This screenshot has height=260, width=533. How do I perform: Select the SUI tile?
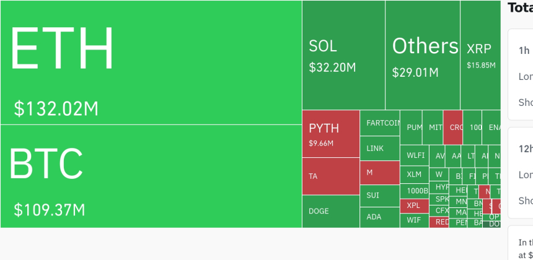(x=379, y=196)
